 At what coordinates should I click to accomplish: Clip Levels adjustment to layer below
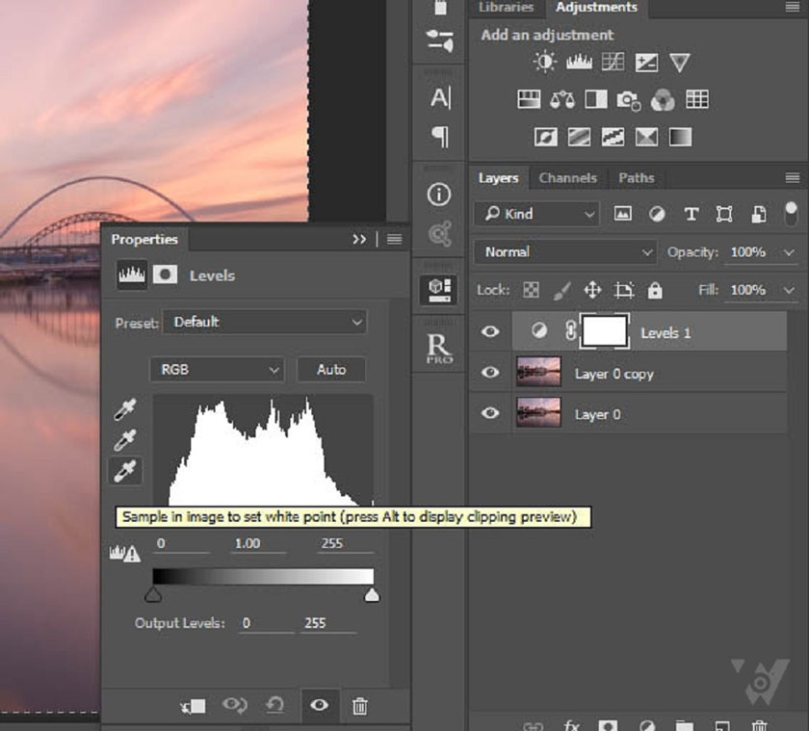point(194,706)
